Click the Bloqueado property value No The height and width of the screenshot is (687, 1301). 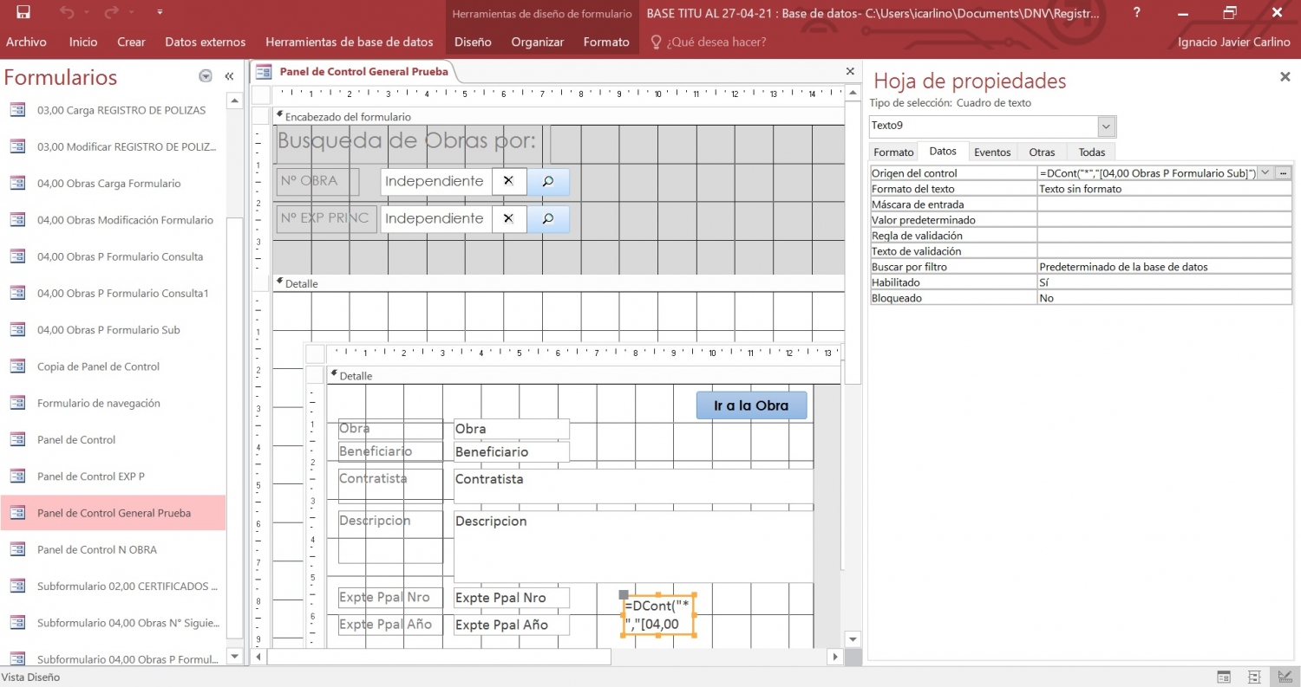click(1164, 298)
